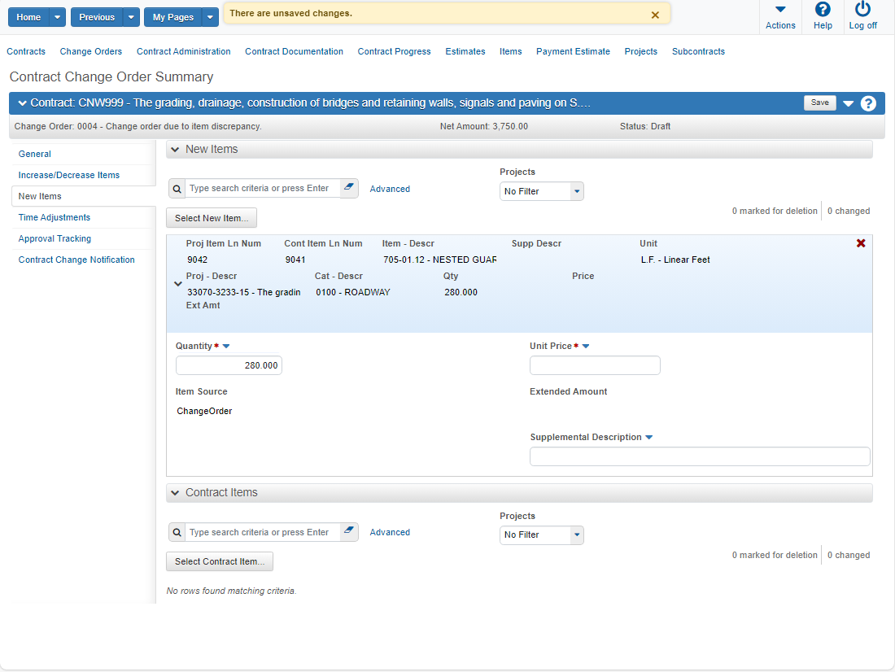Open the Contract Administration menu
This screenshot has width=895, height=672.
point(184,51)
